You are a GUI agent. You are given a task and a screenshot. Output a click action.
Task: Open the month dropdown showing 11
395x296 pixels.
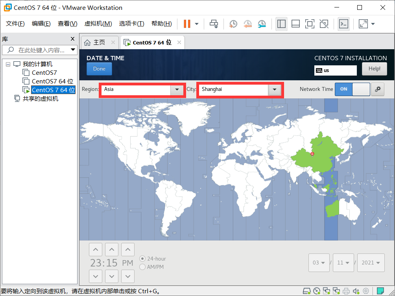(x=343, y=263)
